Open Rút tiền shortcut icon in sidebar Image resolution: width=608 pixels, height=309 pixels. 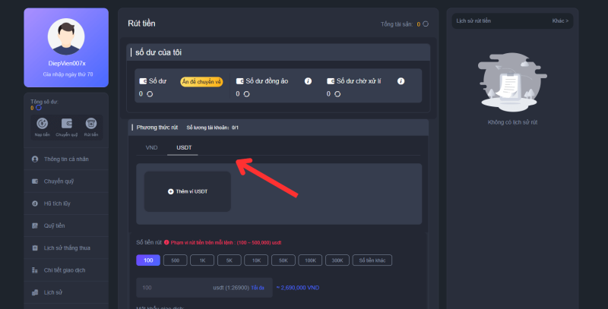click(x=91, y=124)
